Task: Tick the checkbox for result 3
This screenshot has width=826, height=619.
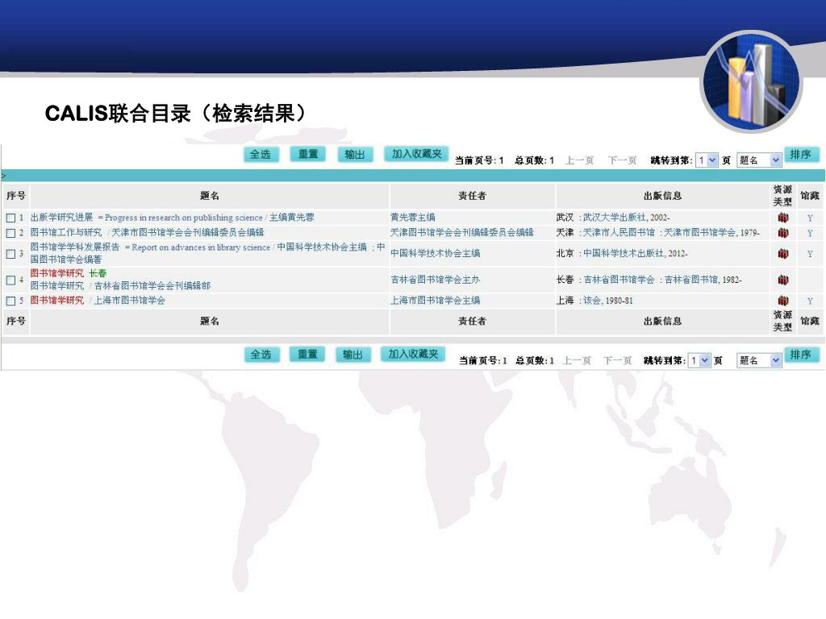Action: [10, 254]
